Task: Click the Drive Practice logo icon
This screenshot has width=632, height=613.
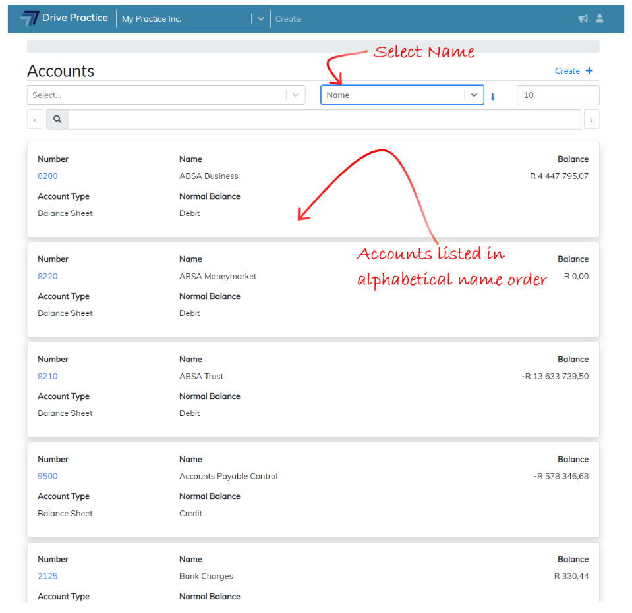Action: pyautogui.click(x=30, y=18)
